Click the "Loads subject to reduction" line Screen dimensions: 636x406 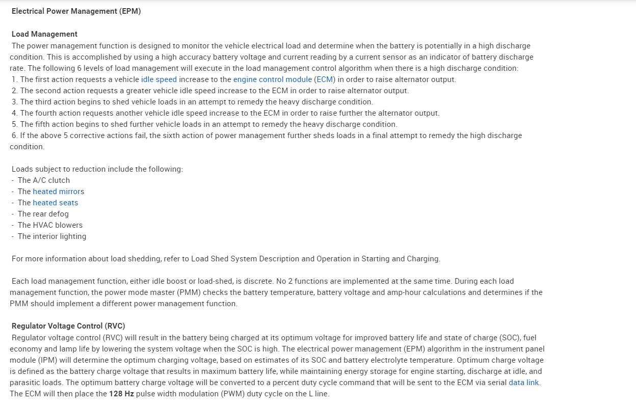(97, 169)
